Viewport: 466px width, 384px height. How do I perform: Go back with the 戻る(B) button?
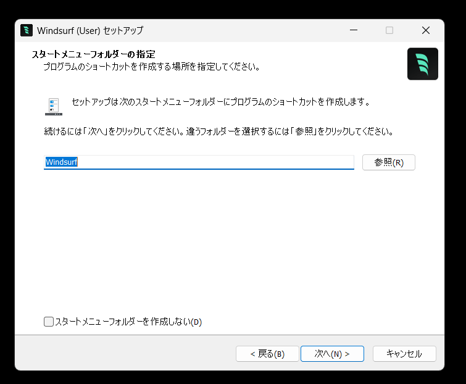[267, 354]
